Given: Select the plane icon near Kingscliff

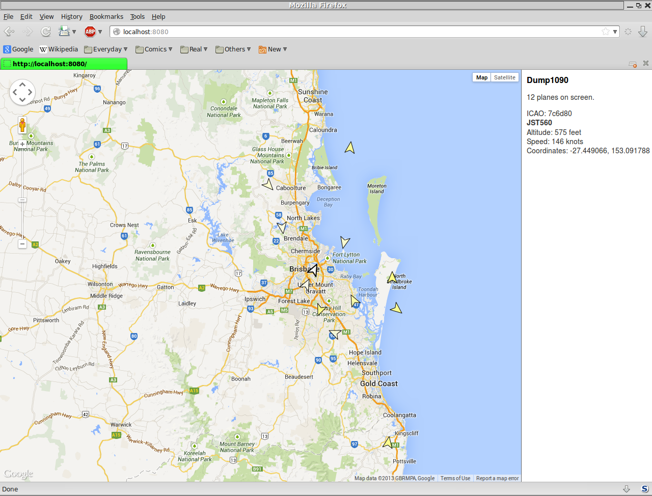Looking at the screenshot, I should (x=388, y=442).
